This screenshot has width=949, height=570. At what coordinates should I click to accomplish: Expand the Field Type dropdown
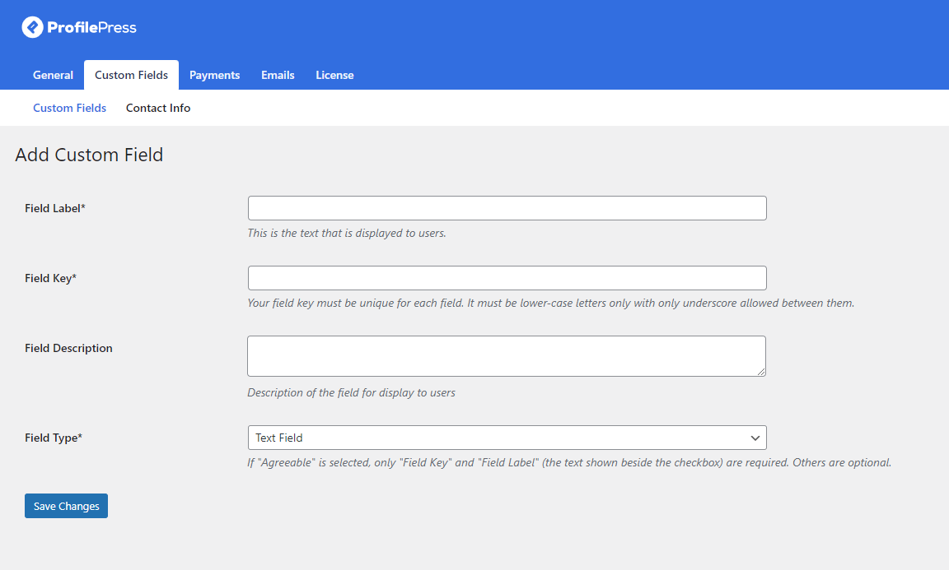point(507,438)
